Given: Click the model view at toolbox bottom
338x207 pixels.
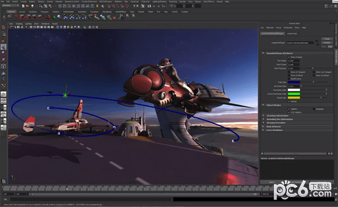Looking at the screenshot, I should pyautogui.click(x=3, y=181).
